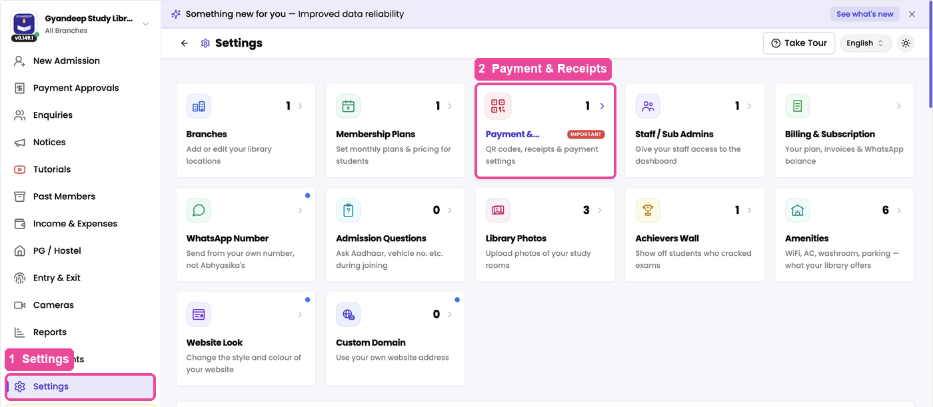The height and width of the screenshot is (407, 933).
Task: Click the Payment Approvals receipt icon
Action: tap(20, 88)
